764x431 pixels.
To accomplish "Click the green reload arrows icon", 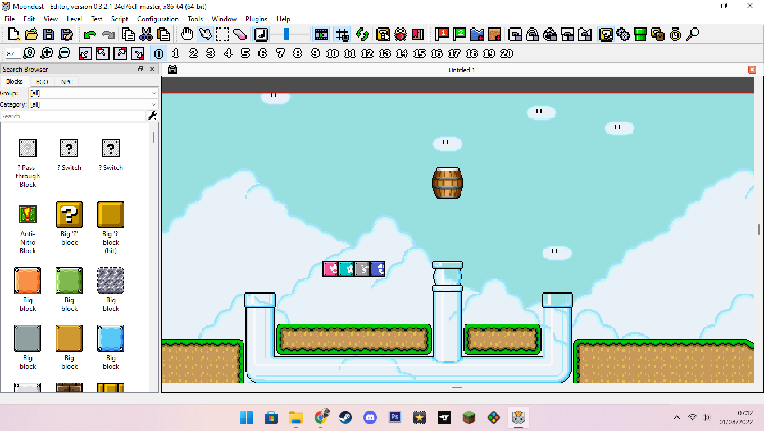I will tap(362, 35).
